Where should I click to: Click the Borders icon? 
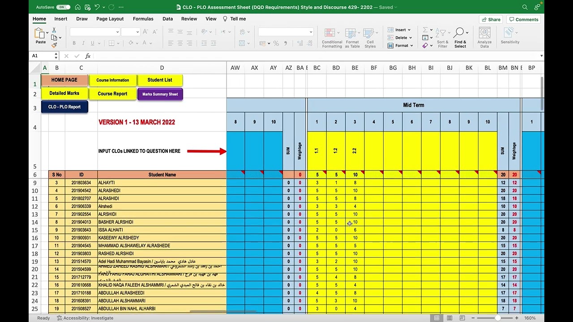[112, 43]
